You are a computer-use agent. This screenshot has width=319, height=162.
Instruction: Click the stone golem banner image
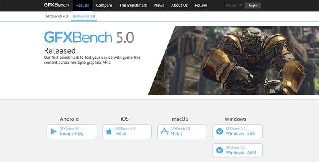(x=233, y=60)
